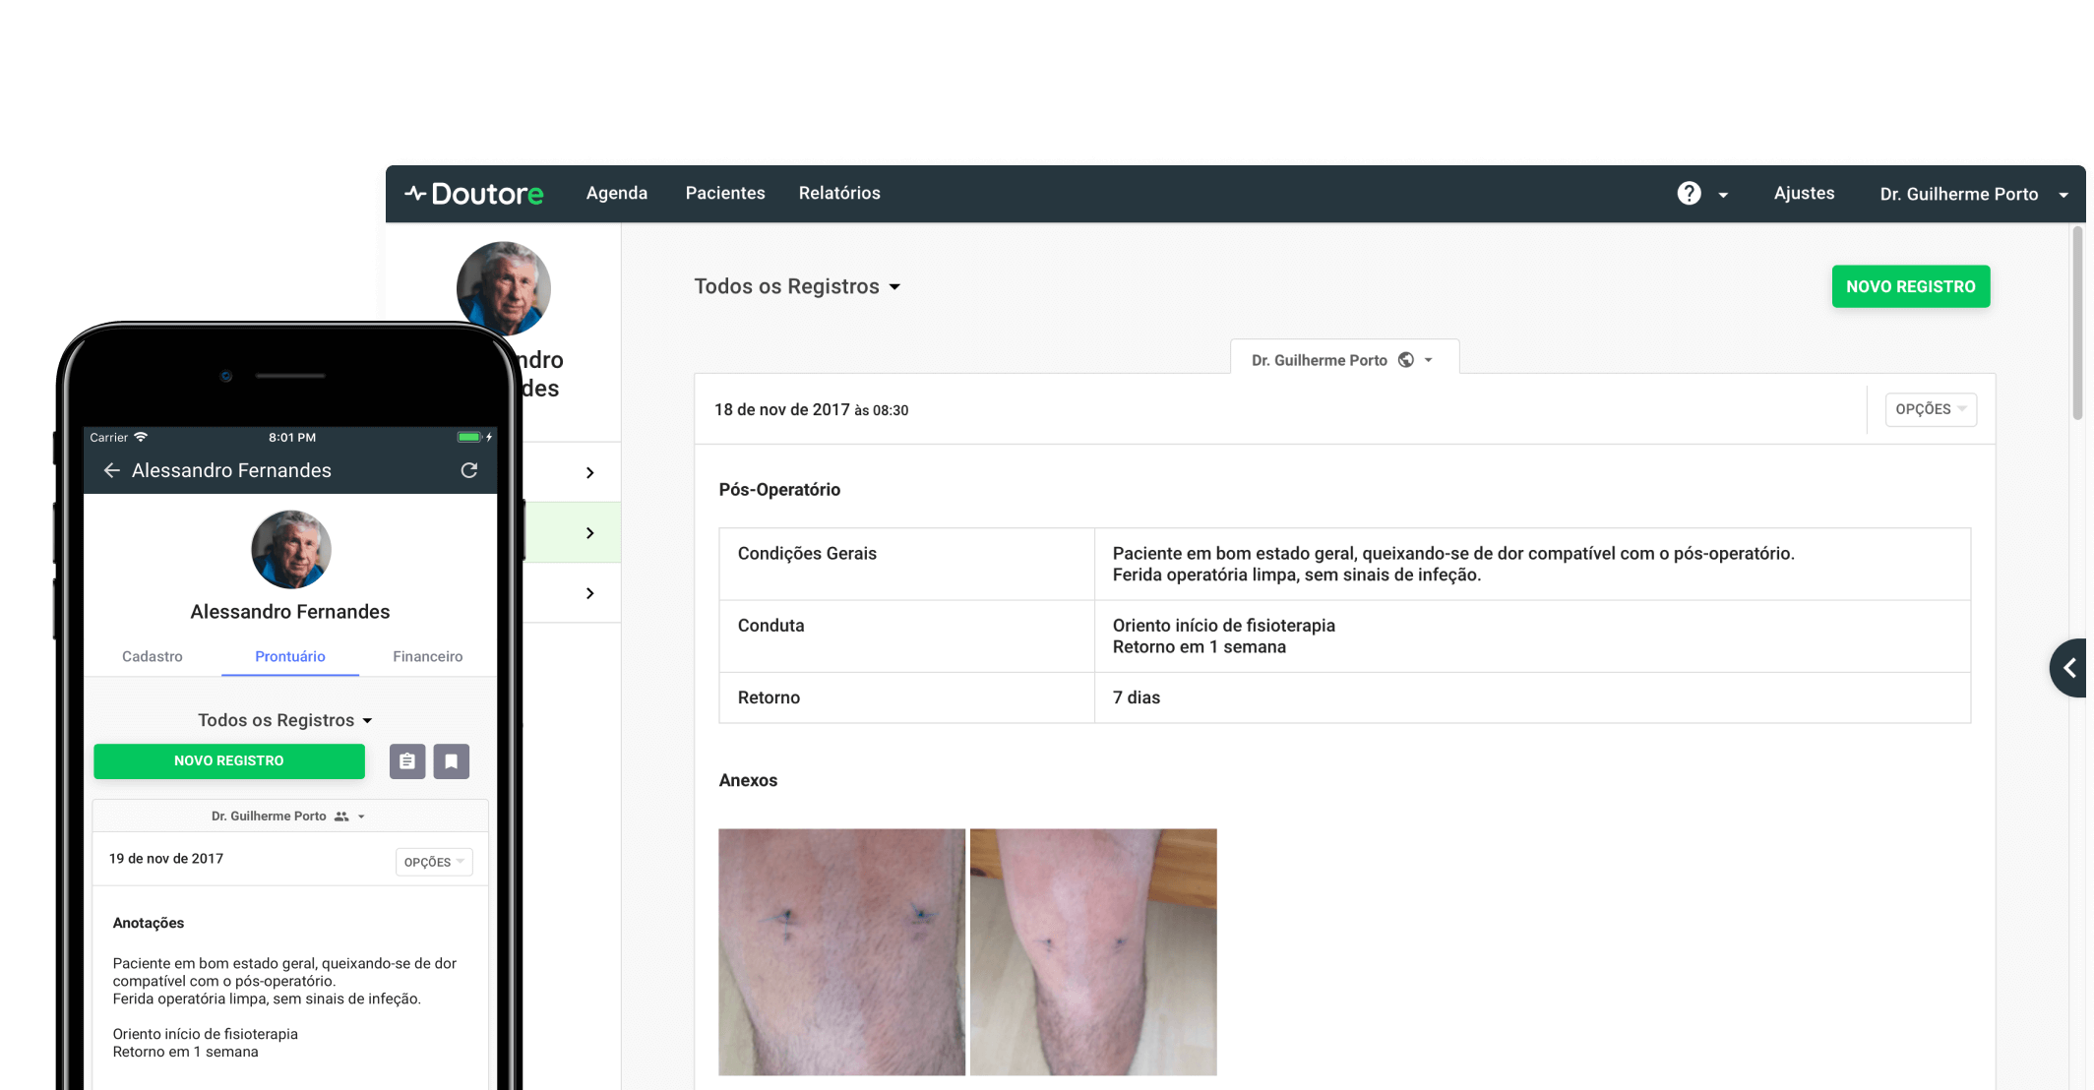Click highlighted green sidebar chevron
Image resolution: width=2094 pixels, height=1090 pixels.
tap(589, 533)
